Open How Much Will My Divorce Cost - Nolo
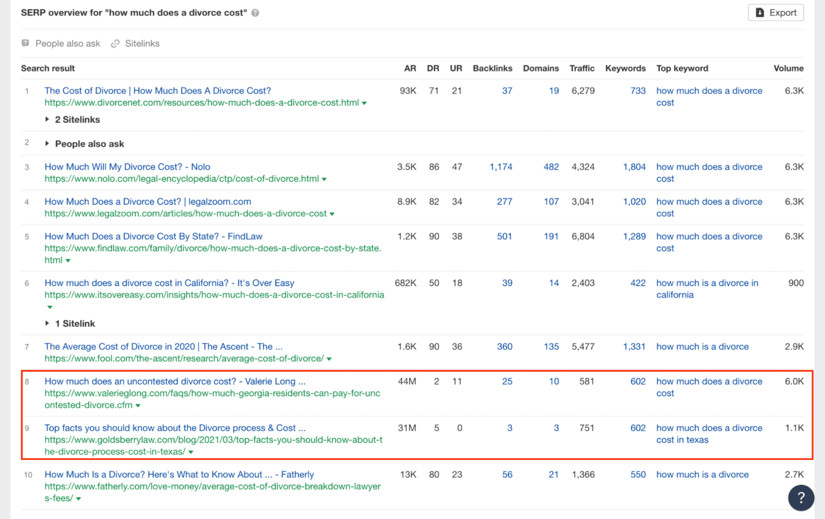Viewport: 825px width, 519px height. 128,167
